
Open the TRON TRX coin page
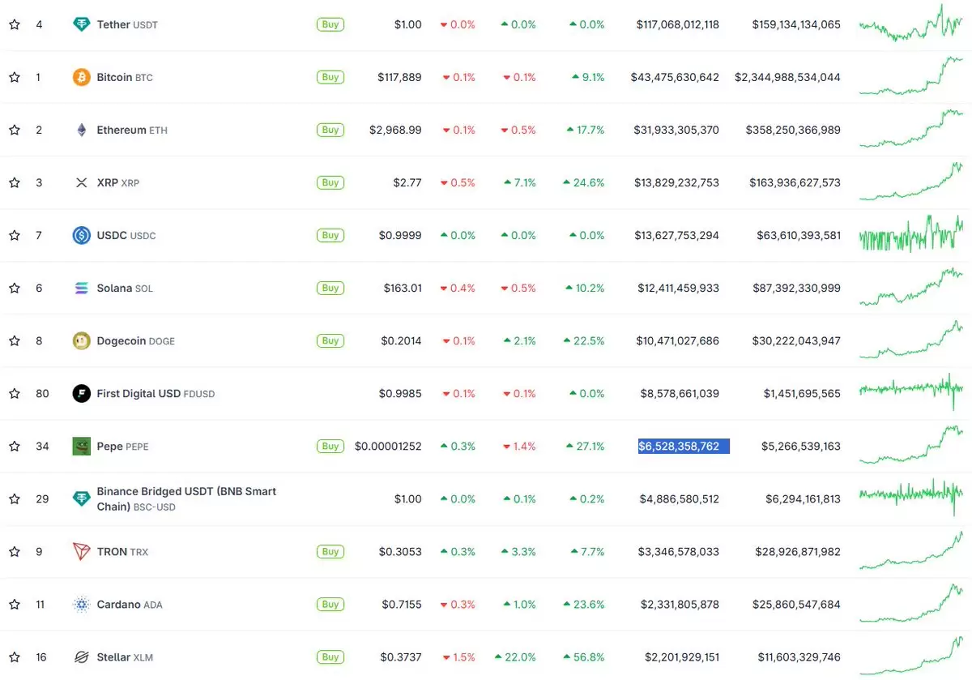click(x=122, y=551)
